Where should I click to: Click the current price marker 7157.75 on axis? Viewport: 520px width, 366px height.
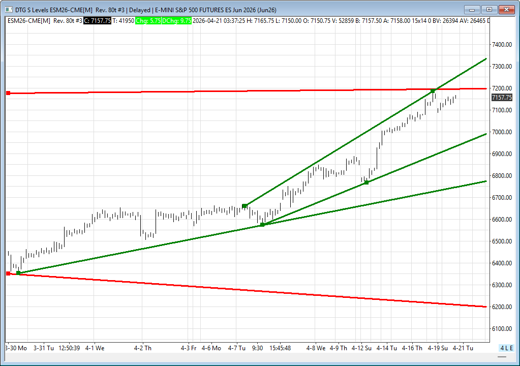coord(502,97)
